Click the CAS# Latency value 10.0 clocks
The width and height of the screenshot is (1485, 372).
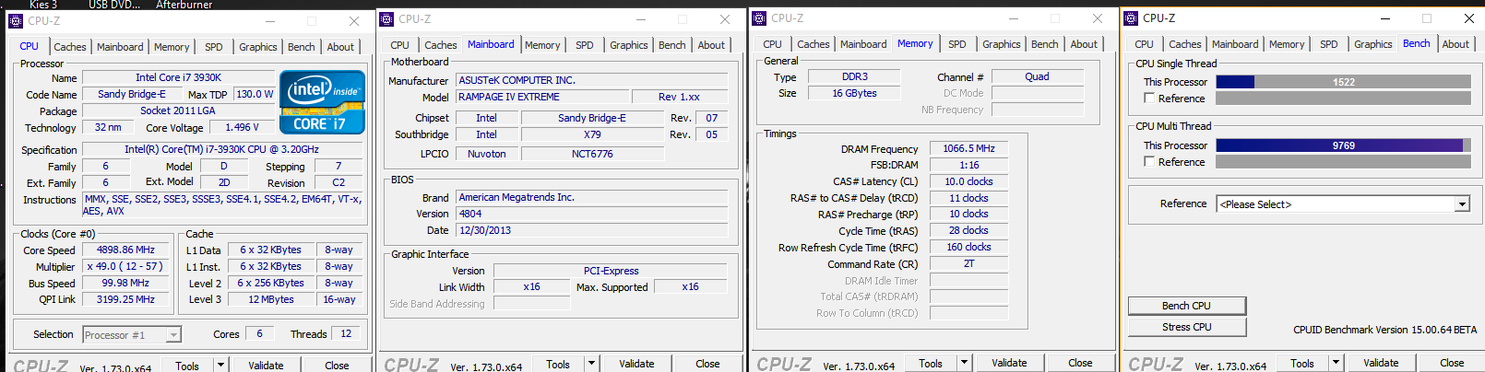968,181
